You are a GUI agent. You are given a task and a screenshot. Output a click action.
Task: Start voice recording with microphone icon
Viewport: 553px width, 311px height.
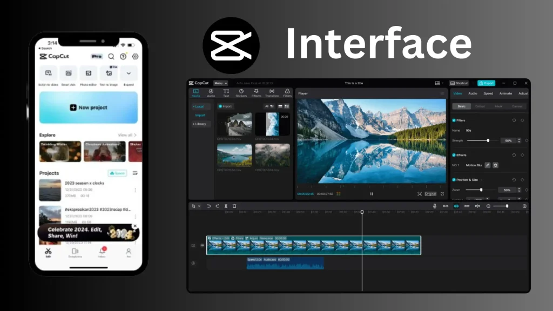point(435,206)
